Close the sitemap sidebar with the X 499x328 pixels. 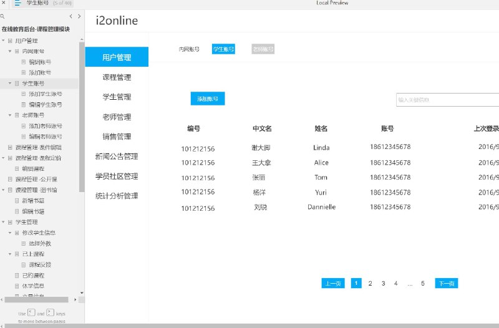click(3, 2)
